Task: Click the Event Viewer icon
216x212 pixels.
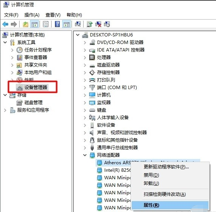Action: [20, 58]
